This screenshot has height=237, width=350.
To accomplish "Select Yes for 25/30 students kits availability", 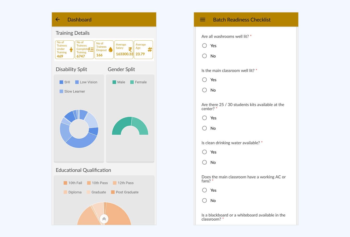I will (205, 118).
